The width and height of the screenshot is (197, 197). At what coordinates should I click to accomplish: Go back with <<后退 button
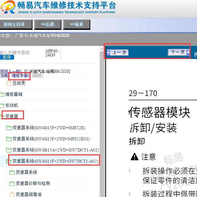click(48, 24)
